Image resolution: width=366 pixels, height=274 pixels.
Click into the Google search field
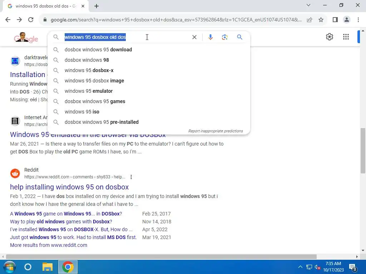point(126,37)
